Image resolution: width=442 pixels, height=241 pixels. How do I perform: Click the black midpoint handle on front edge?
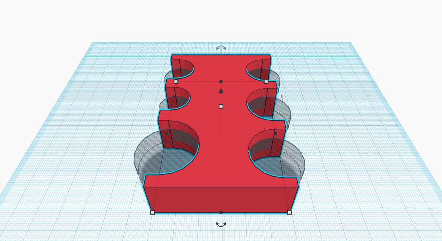coord(221,212)
